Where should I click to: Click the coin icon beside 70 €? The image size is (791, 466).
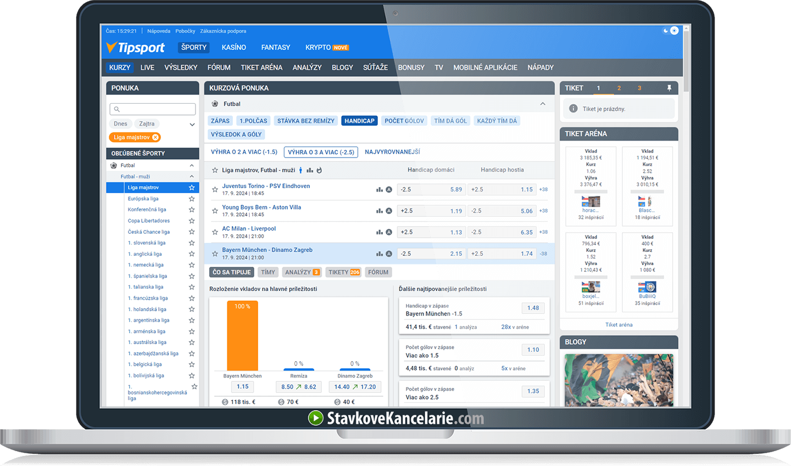click(281, 402)
